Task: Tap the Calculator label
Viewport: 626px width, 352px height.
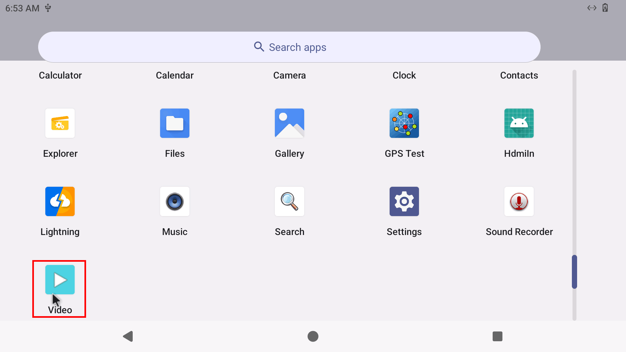Action: (60, 75)
